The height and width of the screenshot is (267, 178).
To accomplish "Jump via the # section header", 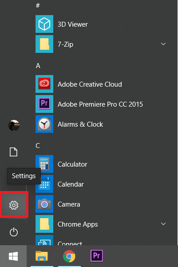I will (x=38, y=5).
